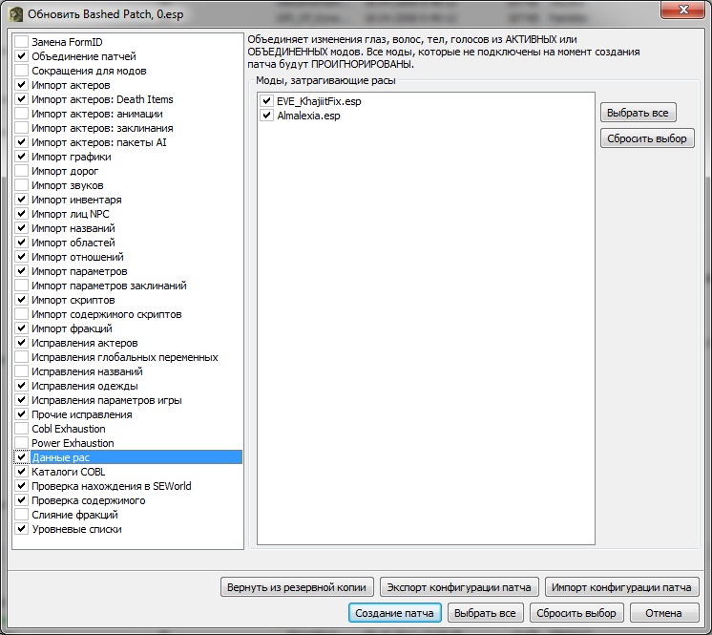Viewport: 712px width, 635px height.
Task: Uncheck the Импорт актеров checkbox
Action: [21, 85]
